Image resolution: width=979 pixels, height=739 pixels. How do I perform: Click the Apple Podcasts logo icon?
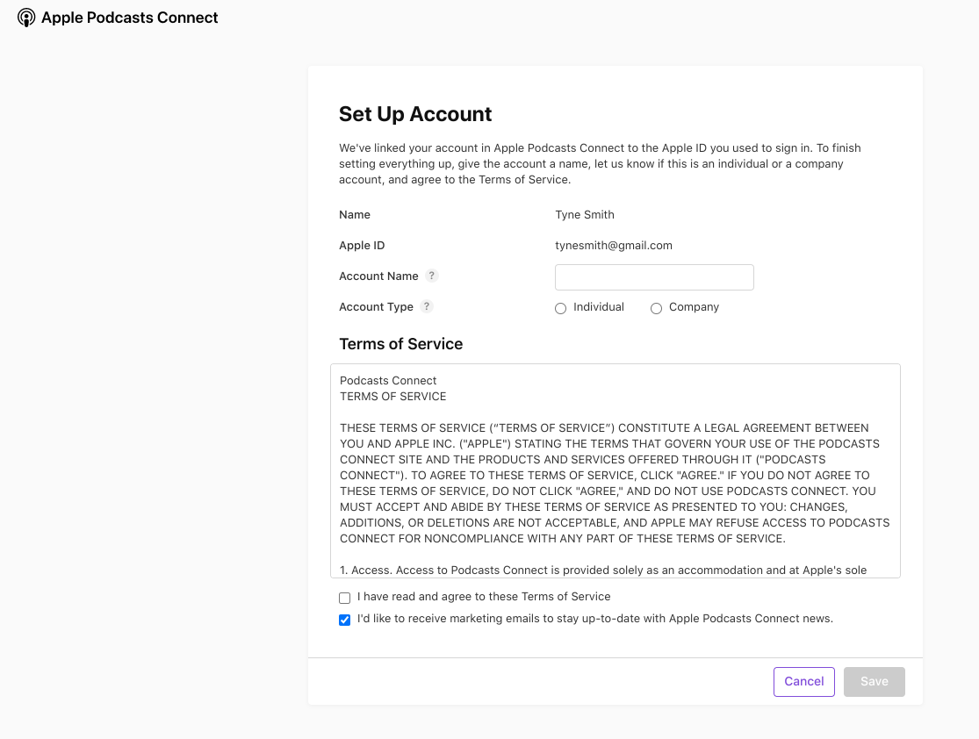point(26,17)
